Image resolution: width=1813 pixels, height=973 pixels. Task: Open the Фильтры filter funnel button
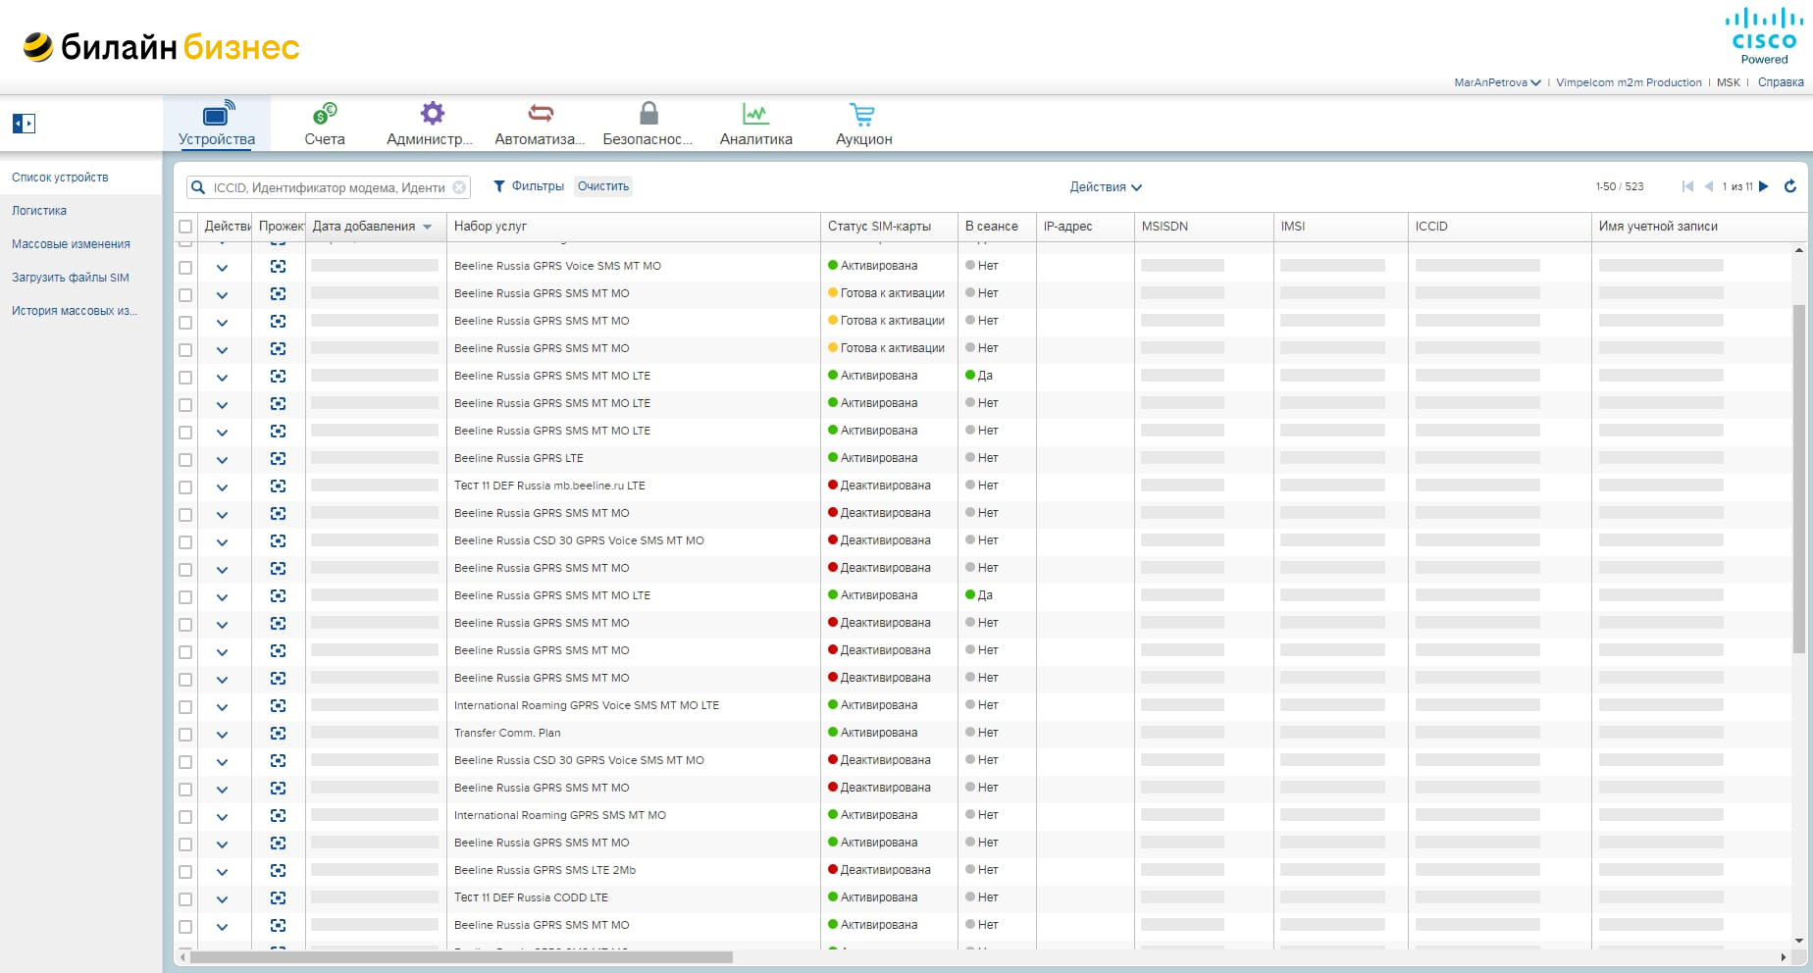[x=528, y=186]
